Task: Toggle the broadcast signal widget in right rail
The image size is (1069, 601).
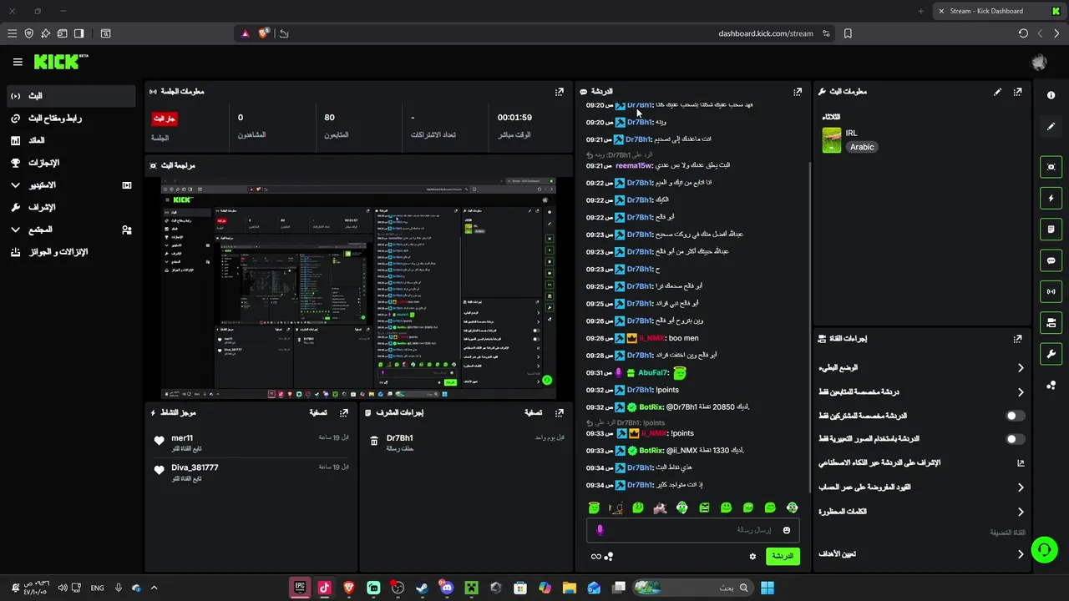Action: point(1051,291)
